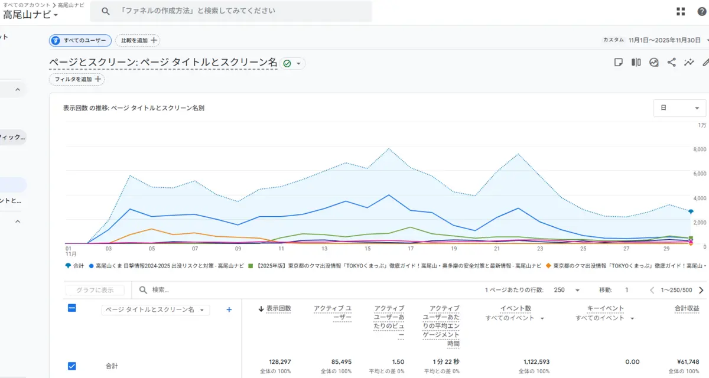Open the comparison columns icon
Screen dimensions: 709x378
click(x=636, y=62)
